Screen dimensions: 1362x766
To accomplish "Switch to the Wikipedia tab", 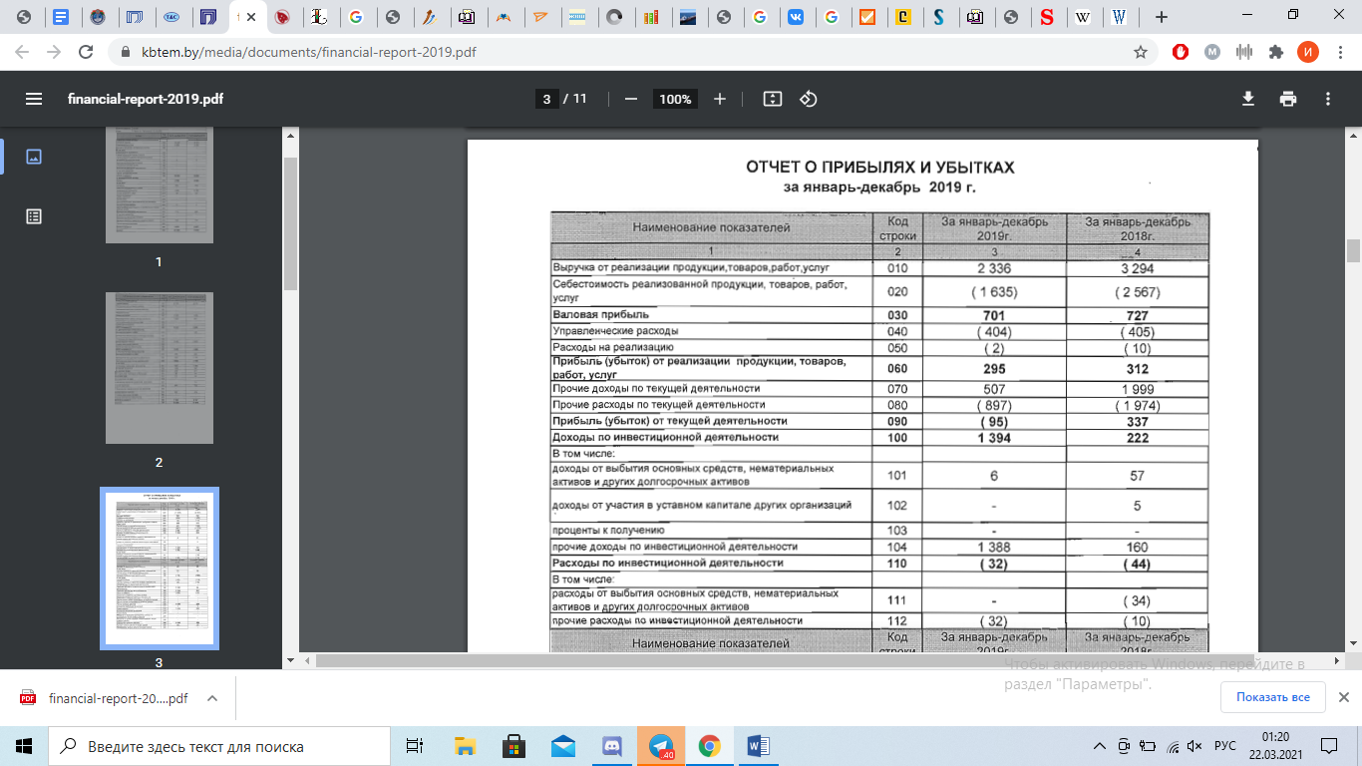I will pyautogui.click(x=1084, y=17).
